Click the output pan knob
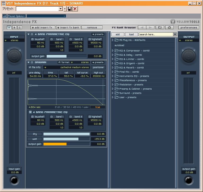203x192 pixels. click(189, 56)
